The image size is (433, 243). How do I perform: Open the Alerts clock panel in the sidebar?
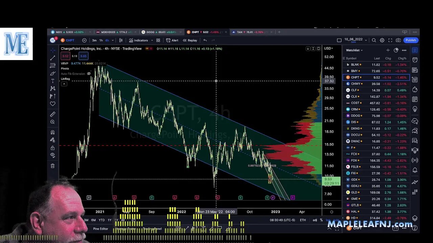tap(415, 60)
